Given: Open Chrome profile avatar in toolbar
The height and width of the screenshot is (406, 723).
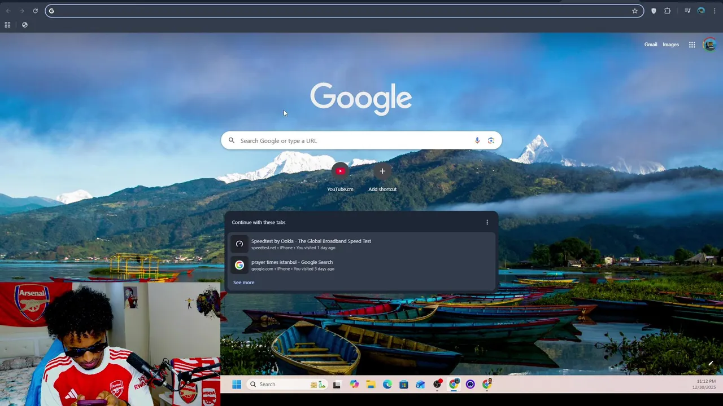Looking at the screenshot, I should (701, 11).
